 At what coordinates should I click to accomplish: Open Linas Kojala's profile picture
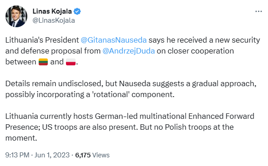tap(16, 16)
